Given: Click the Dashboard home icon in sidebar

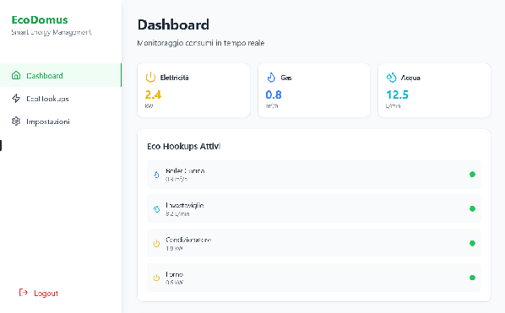Looking at the screenshot, I should (16, 75).
